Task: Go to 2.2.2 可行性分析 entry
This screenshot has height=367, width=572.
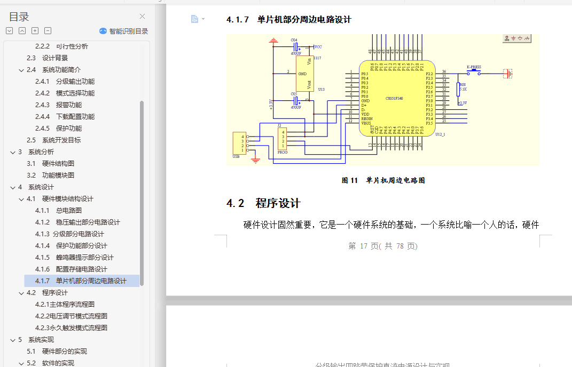Action: tap(61, 46)
